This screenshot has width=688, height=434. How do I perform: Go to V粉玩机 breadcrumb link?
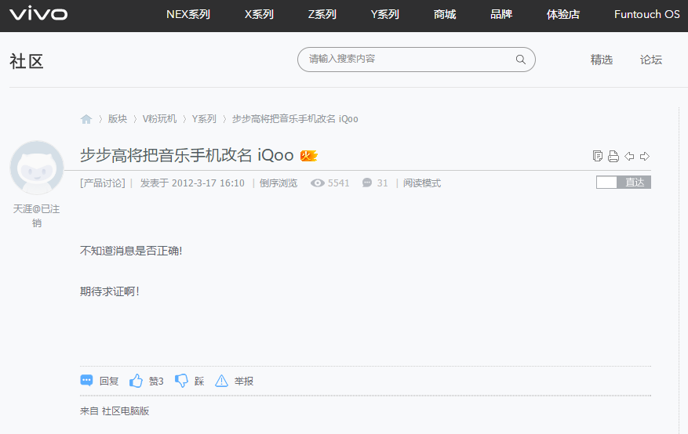[x=159, y=118]
